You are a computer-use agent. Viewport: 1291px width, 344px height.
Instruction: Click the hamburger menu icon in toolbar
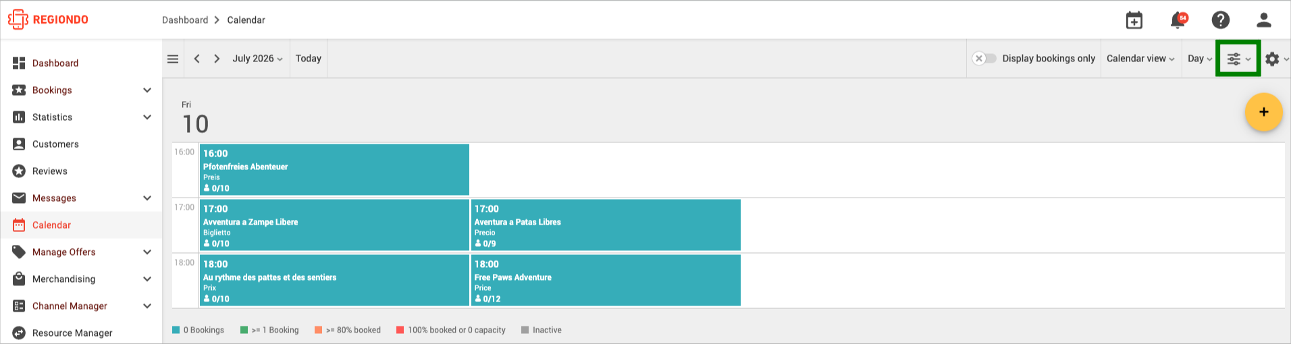(x=173, y=59)
